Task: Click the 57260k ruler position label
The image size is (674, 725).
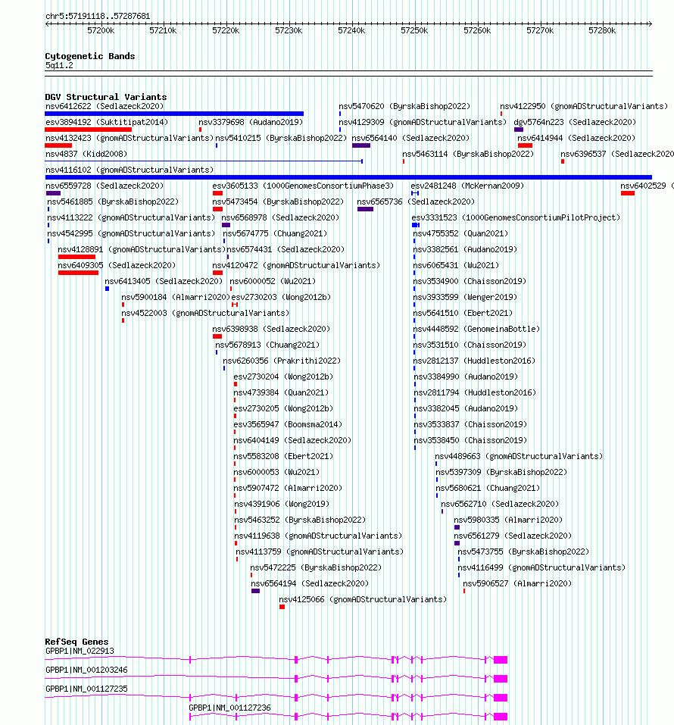Action: click(x=477, y=31)
